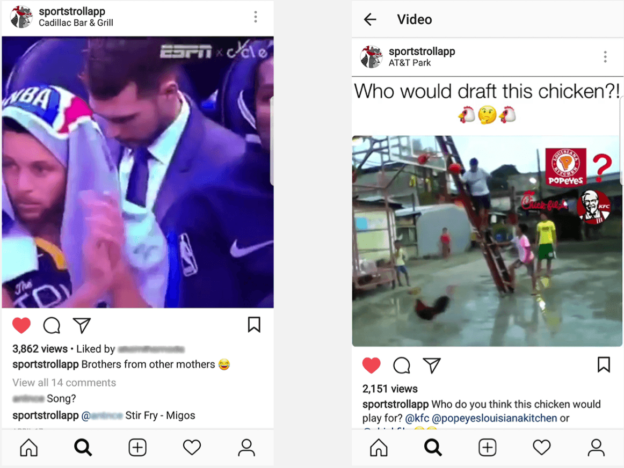Play the chicken basketball video
Screen dimensions: 624x468
pyautogui.click(x=487, y=240)
